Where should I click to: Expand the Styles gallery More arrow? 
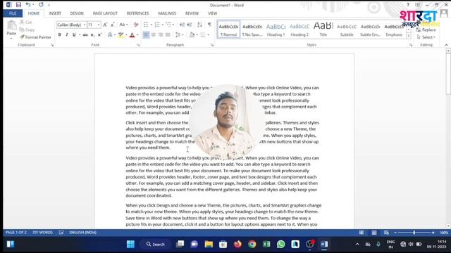point(409,36)
